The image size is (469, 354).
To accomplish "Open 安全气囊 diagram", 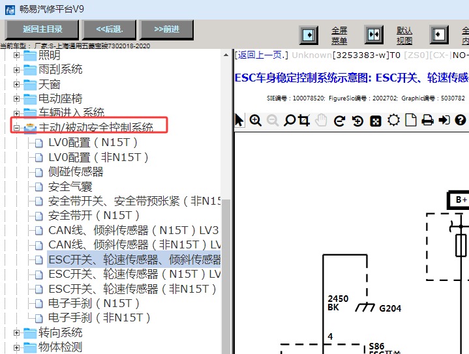I will pos(70,186).
